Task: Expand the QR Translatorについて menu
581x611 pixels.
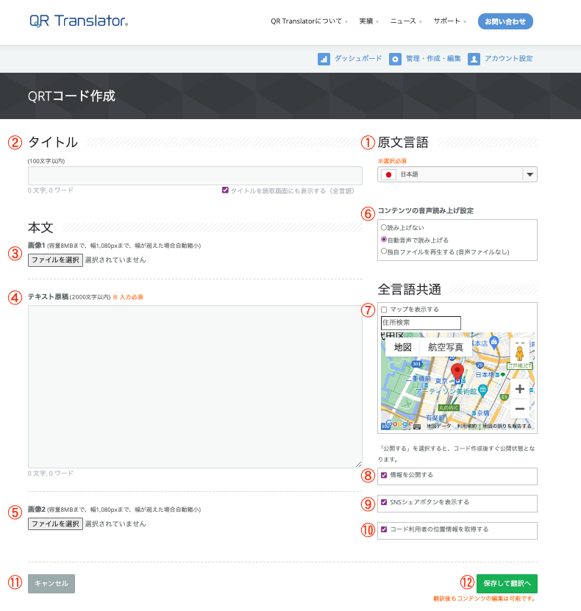Action: [309, 21]
